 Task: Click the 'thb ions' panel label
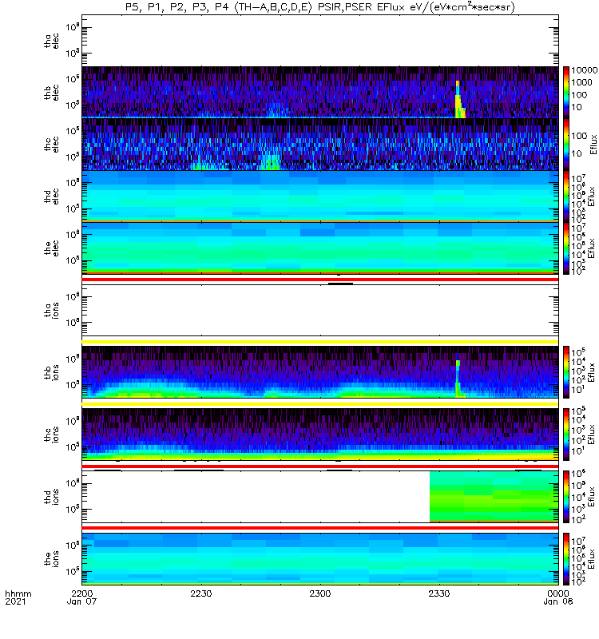(51, 372)
